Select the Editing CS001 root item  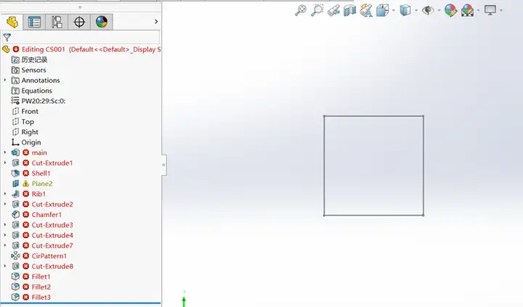pos(91,49)
